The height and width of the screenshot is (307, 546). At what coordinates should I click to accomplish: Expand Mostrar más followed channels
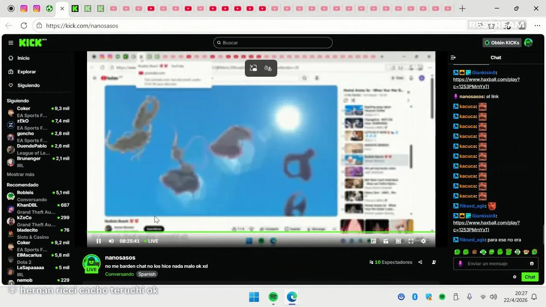click(x=20, y=174)
